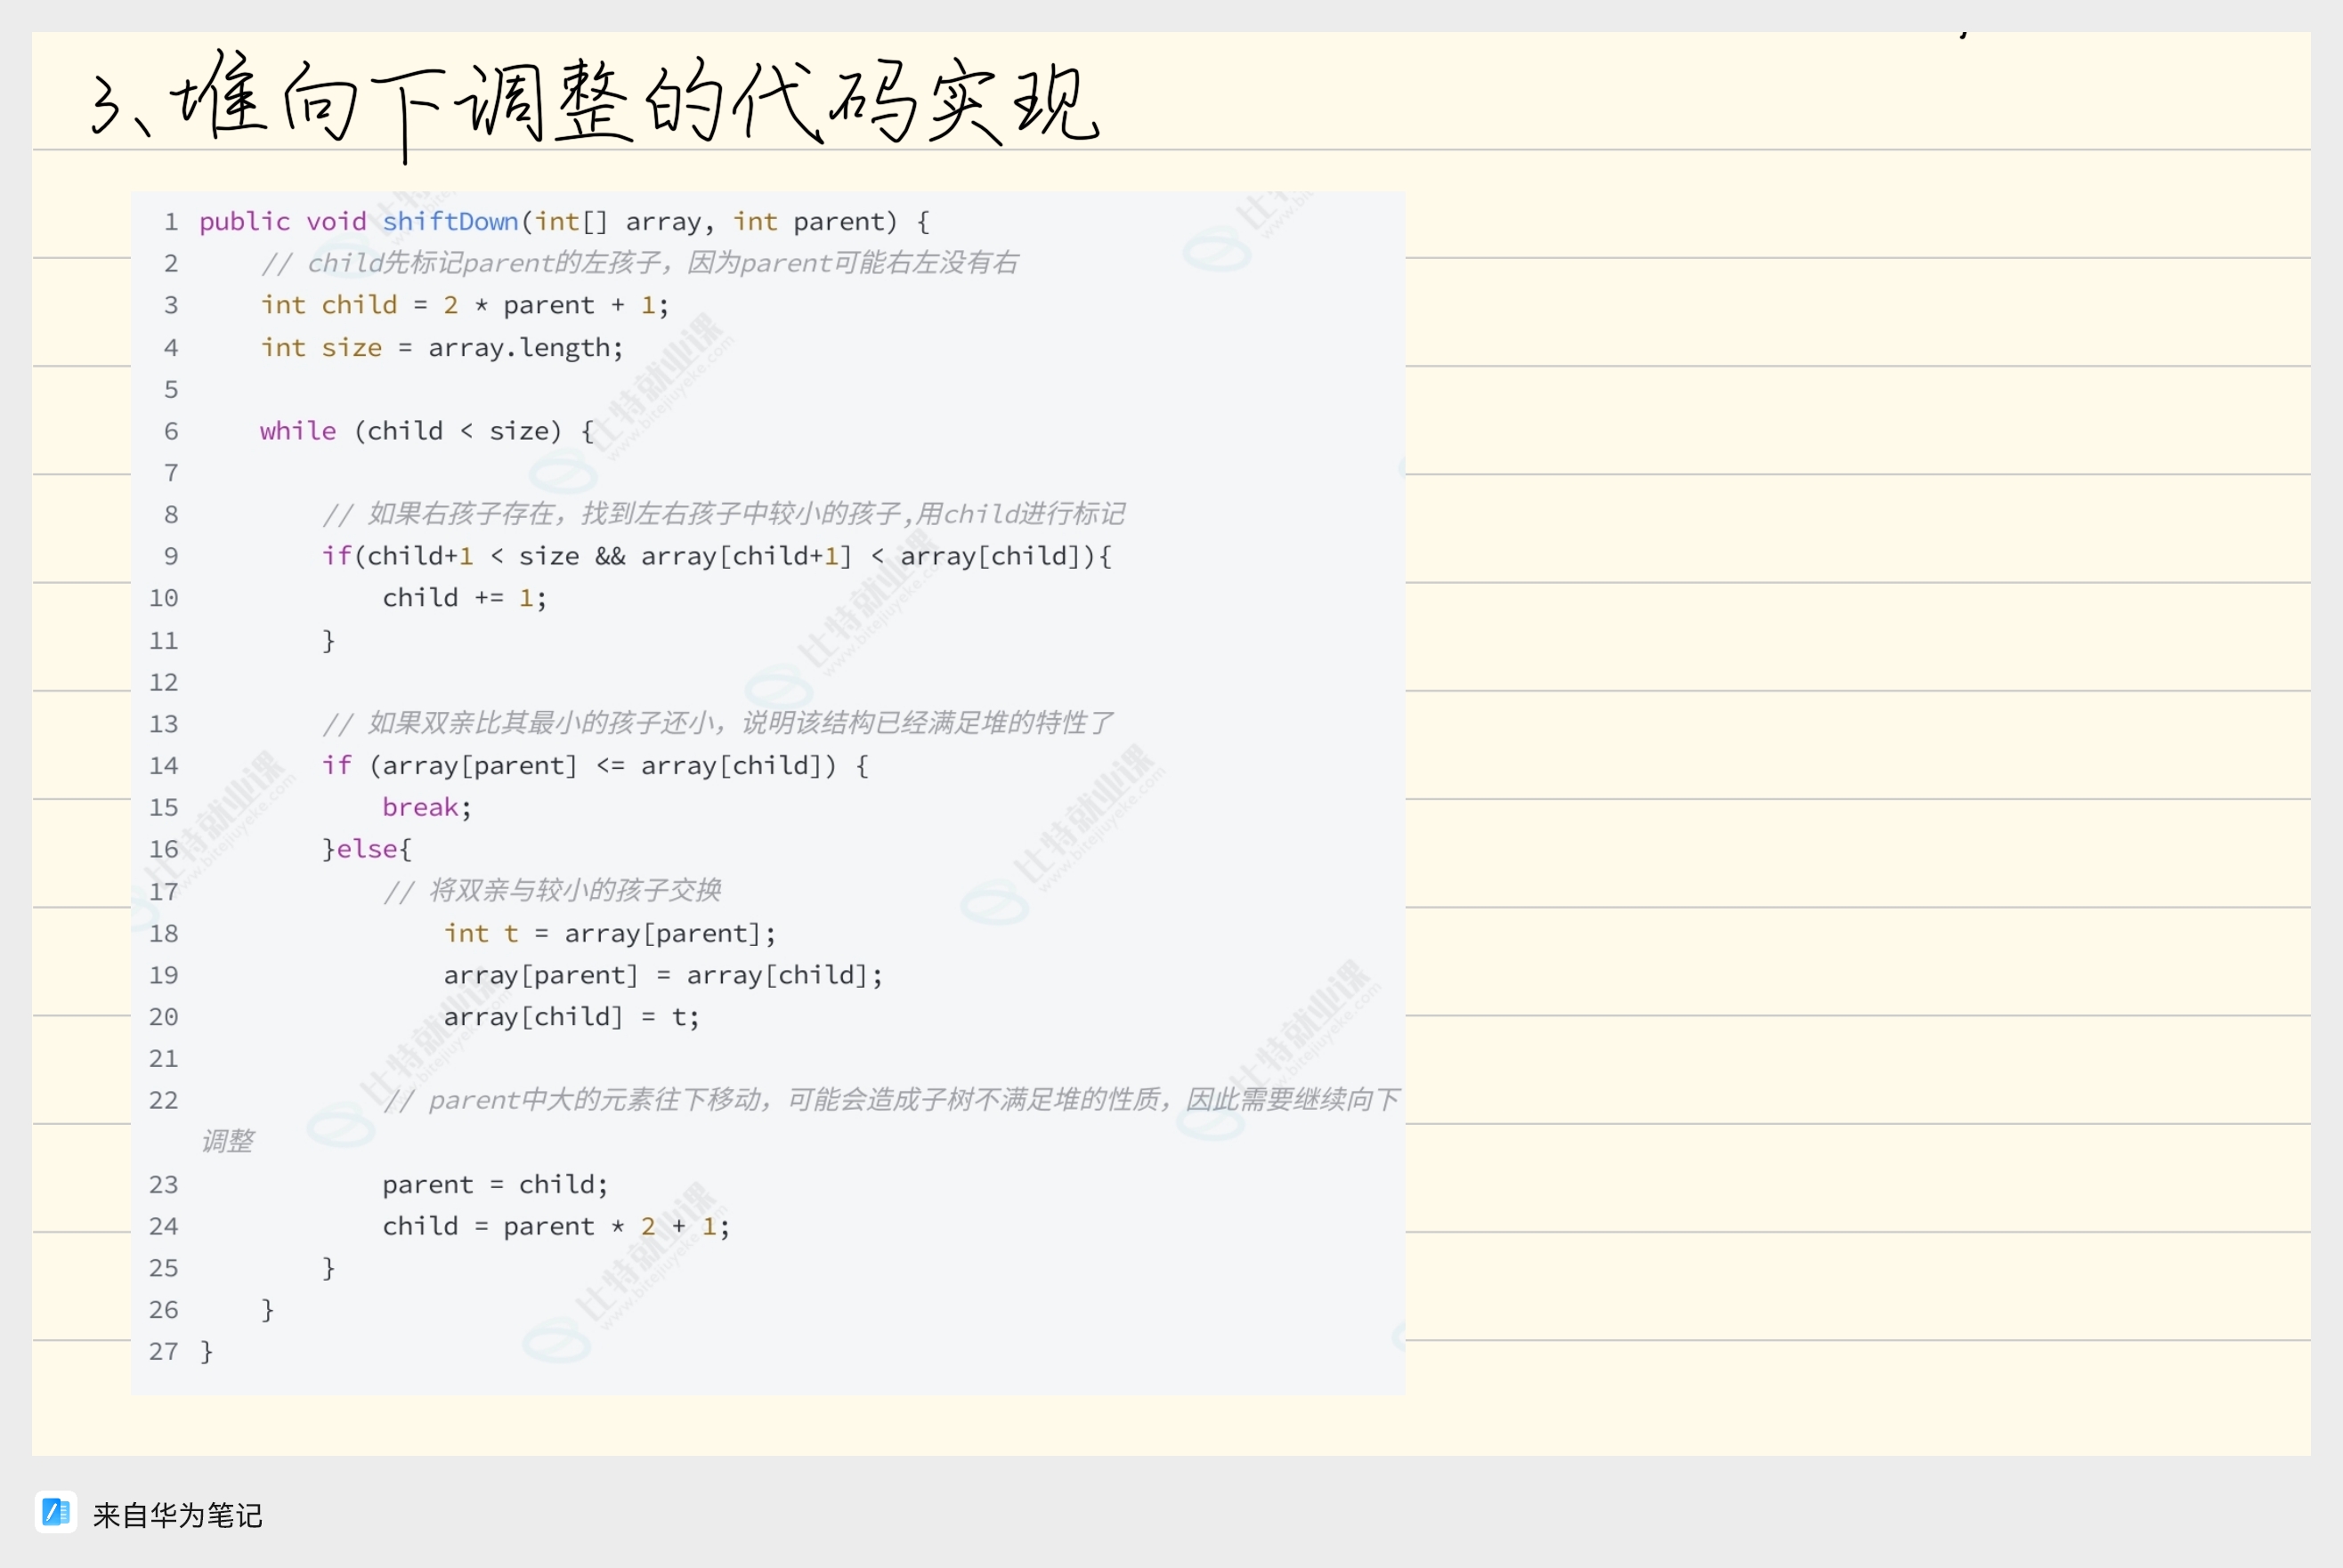Image resolution: width=2343 pixels, height=1568 pixels.
Task: Click 'child = parent * 2 + 1;' line
Action: coord(555,1226)
